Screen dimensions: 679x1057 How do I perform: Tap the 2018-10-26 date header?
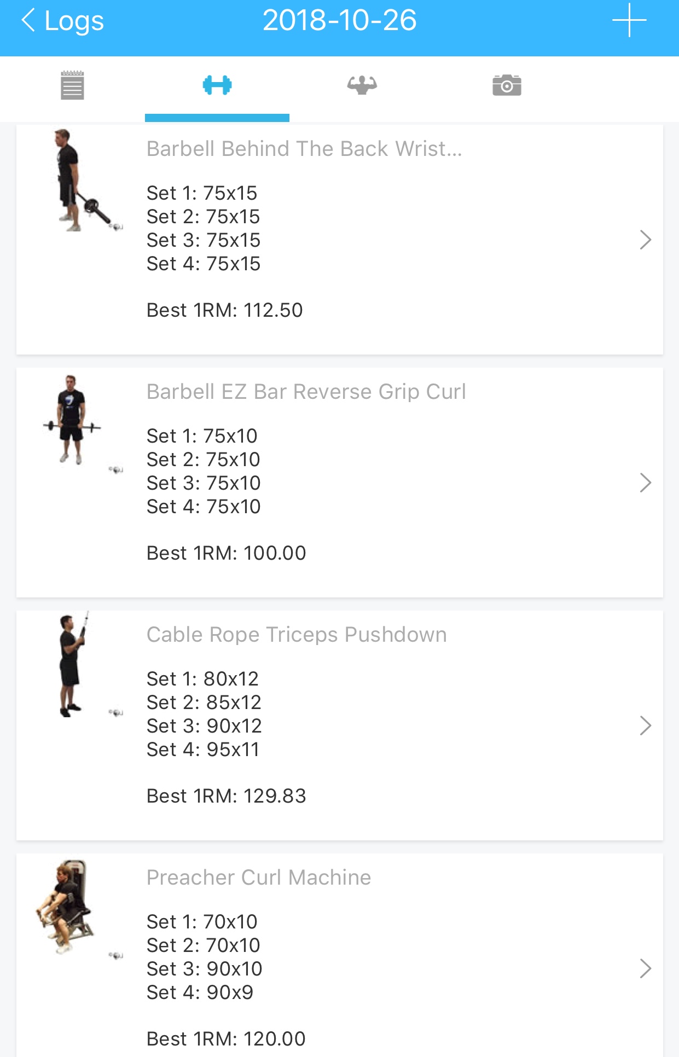pos(339,21)
